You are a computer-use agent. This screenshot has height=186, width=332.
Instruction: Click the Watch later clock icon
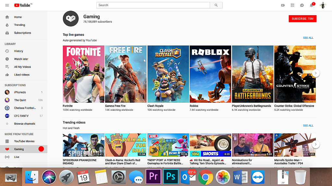tap(7, 59)
